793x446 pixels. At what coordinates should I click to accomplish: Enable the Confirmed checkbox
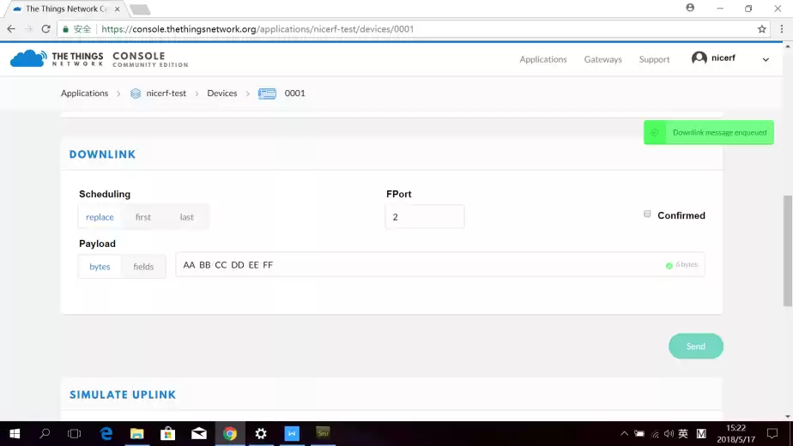(x=648, y=214)
